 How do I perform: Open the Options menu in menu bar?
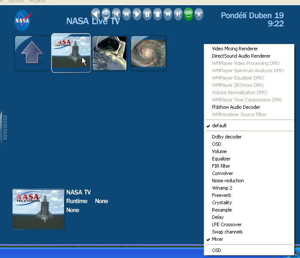(x=16, y=1)
